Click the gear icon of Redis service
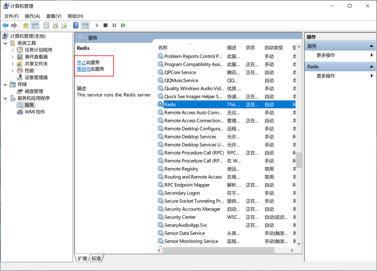377x271 pixels. [160, 104]
